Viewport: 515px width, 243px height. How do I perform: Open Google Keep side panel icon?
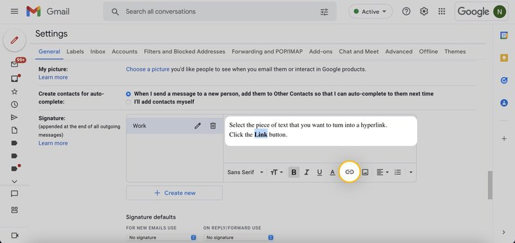click(504, 58)
